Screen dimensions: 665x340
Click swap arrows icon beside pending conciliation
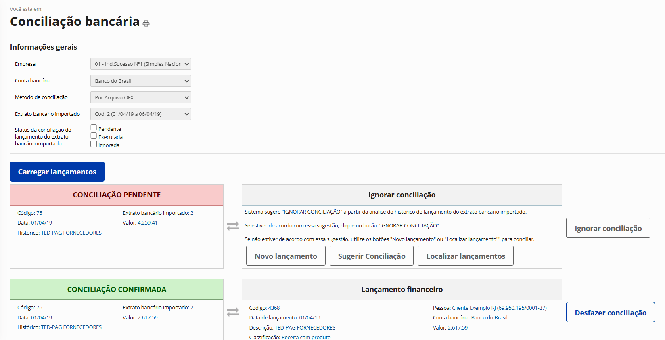[x=233, y=226]
